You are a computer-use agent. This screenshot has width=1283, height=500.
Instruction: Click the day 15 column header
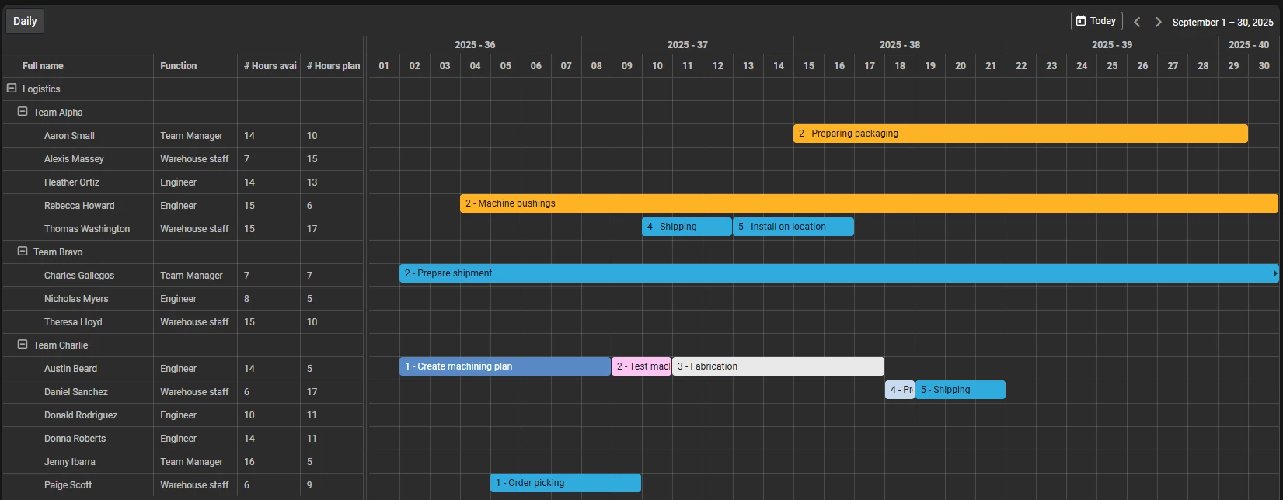(809, 66)
